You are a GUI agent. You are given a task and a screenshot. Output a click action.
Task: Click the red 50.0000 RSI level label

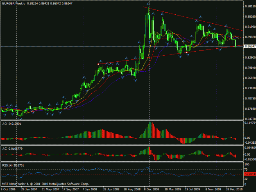[x=250, y=174]
